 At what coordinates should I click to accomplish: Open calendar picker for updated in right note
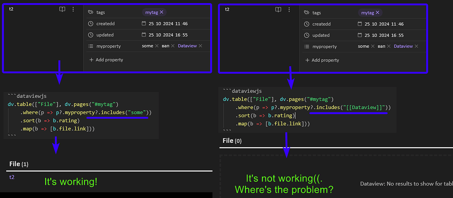tap(360, 35)
